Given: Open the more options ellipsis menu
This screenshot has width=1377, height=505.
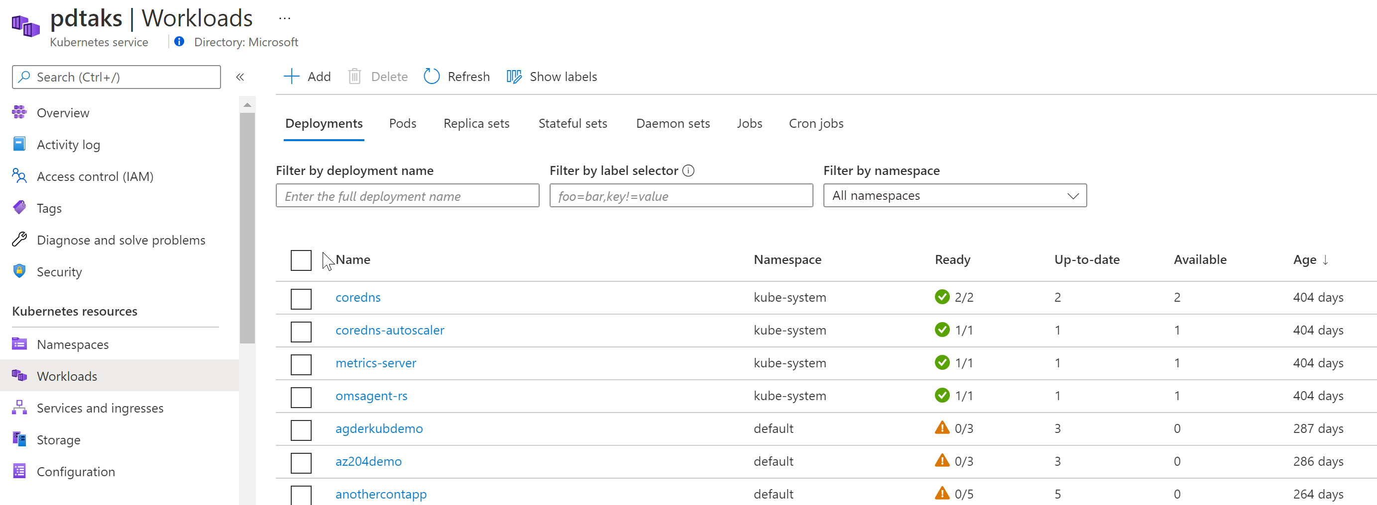Looking at the screenshot, I should pyautogui.click(x=284, y=19).
